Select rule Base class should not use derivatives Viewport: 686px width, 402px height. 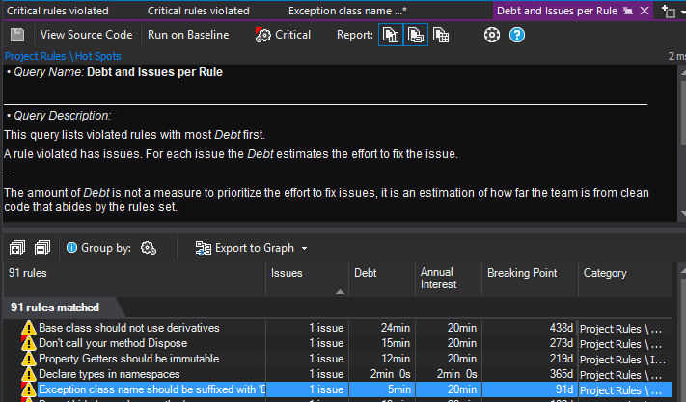click(x=129, y=328)
